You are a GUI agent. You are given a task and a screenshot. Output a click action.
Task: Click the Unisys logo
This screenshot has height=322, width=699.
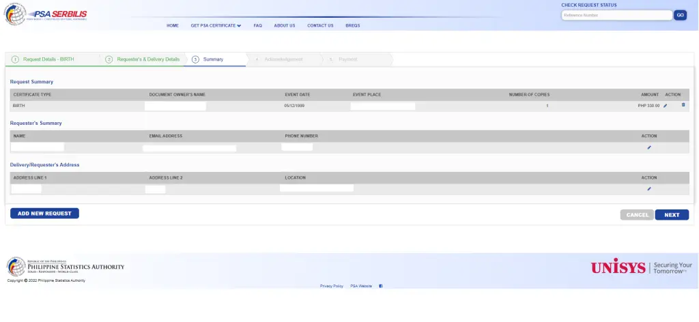pyautogui.click(x=642, y=267)
